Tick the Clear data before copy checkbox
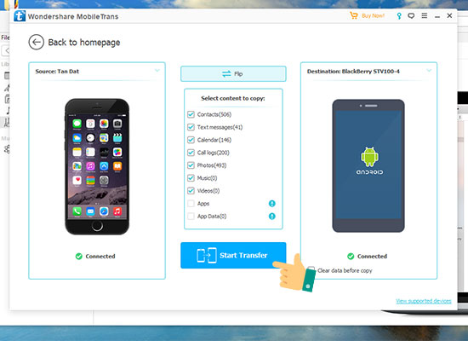Screen dimensions: 468x341 coord(311,269)
